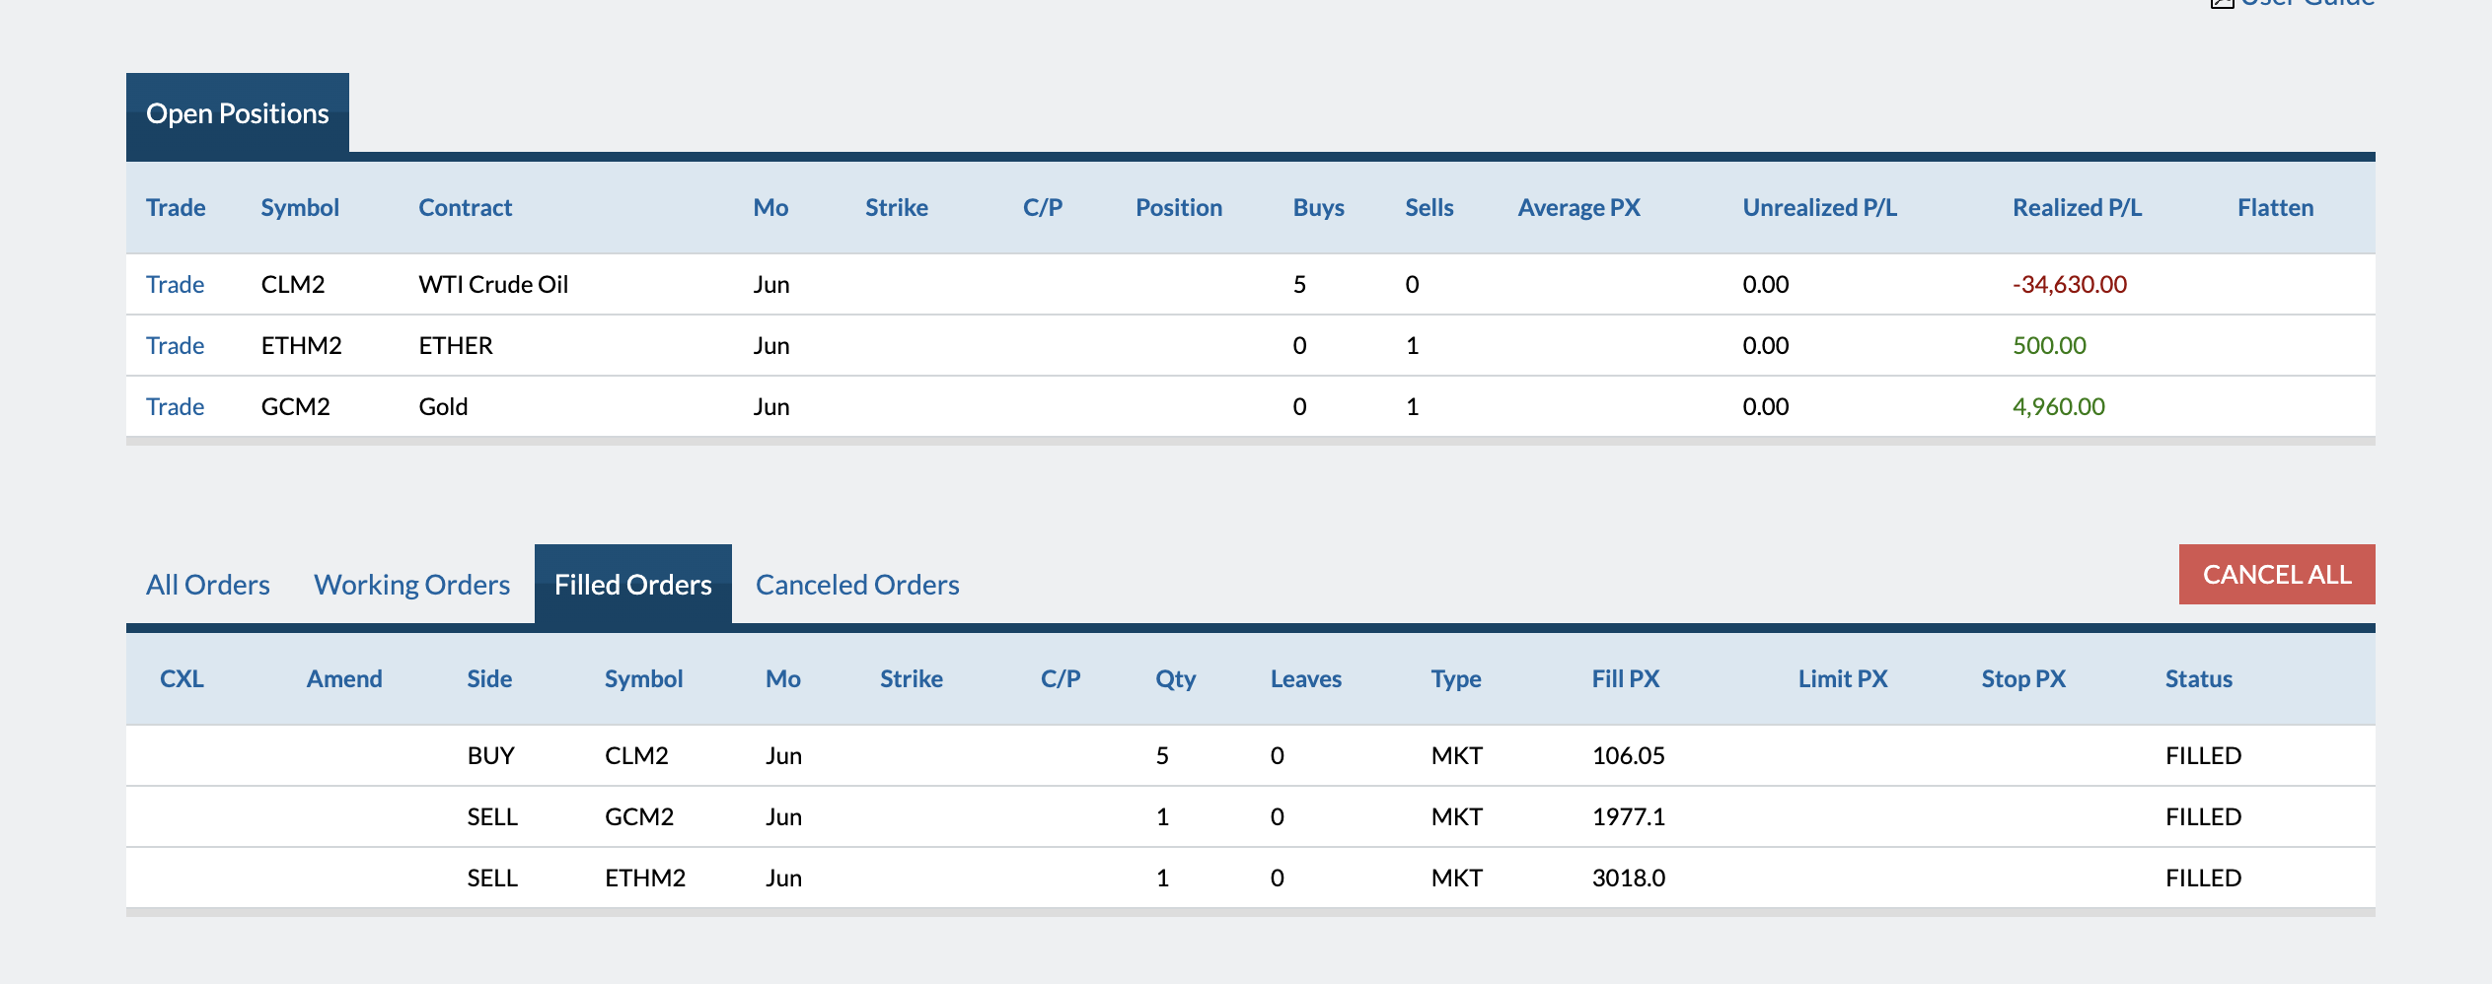This screenshot has width=2492, height=984.
Task: Open the User Guide link
Action: [2294, 3]
